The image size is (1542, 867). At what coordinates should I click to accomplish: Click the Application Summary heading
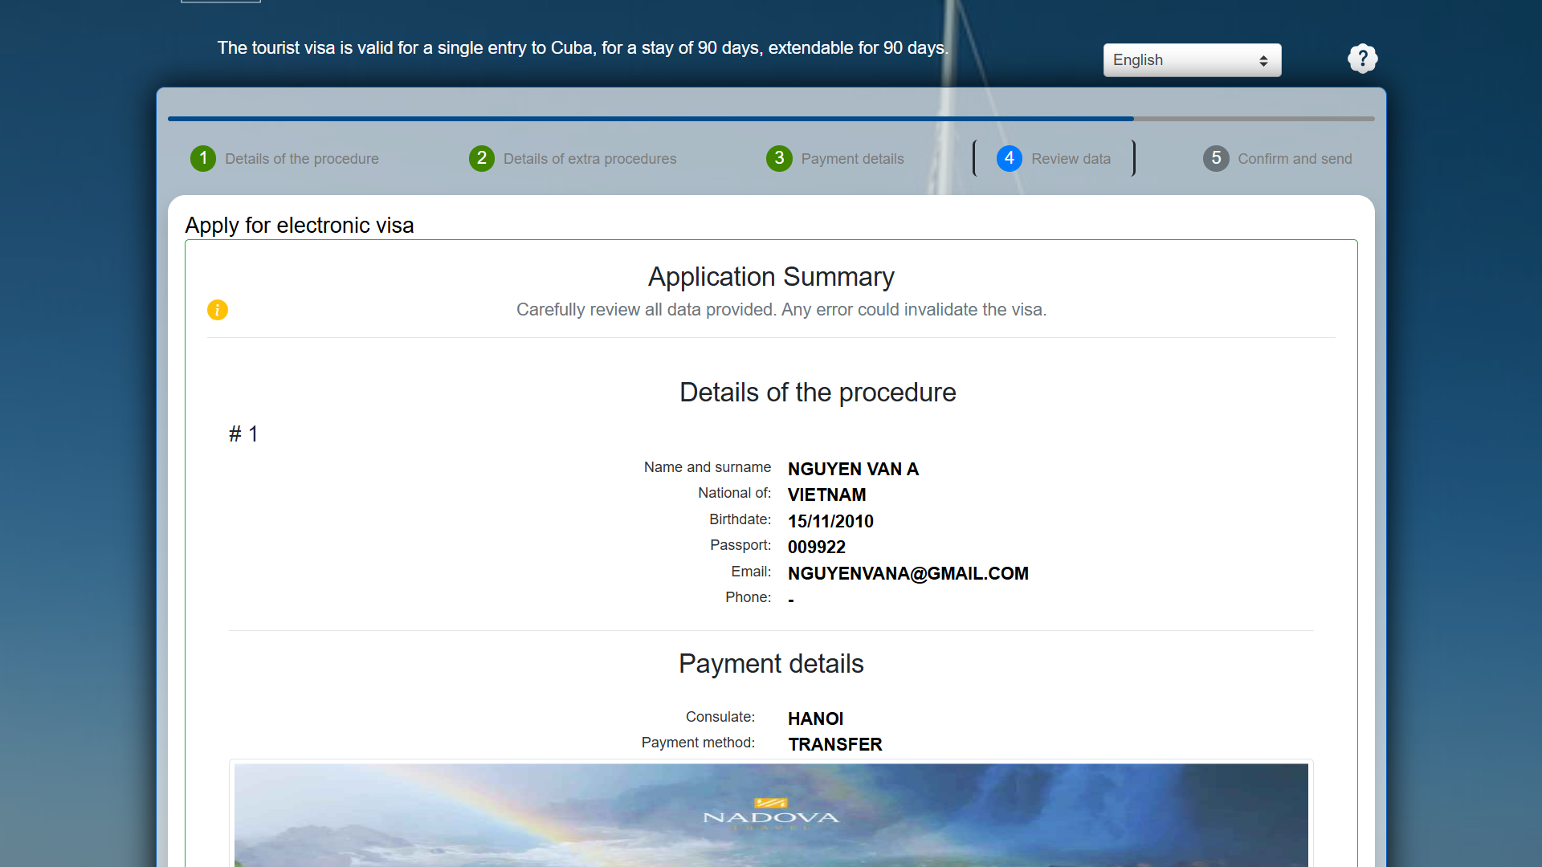click(x=771, y=277)
